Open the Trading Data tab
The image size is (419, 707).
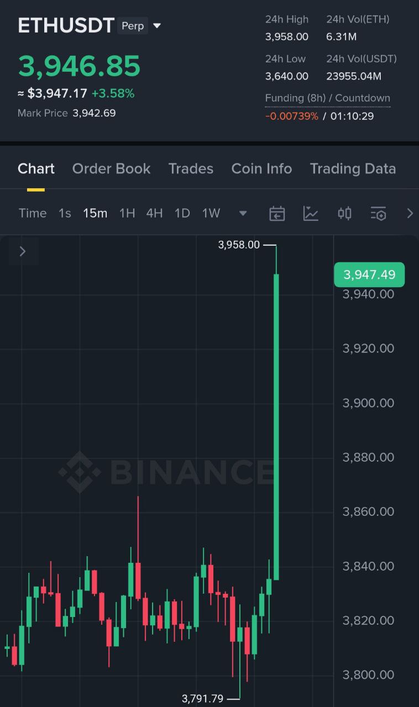tap(353, 168)
